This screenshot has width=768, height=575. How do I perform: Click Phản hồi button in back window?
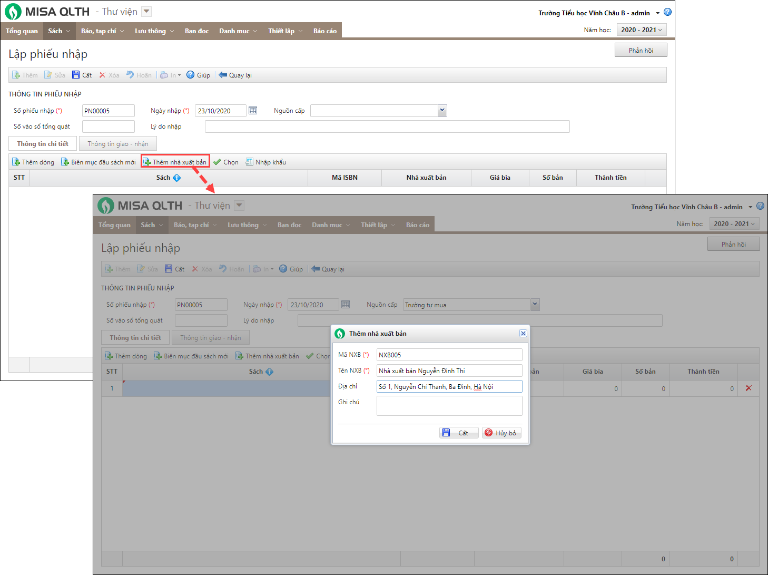click(641, 50)
